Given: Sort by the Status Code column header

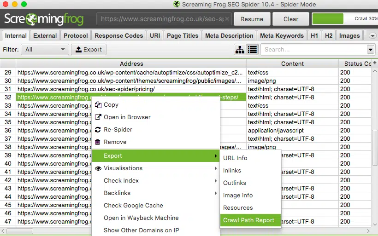Looking at the screenshot, I should (x=355, y=64).
